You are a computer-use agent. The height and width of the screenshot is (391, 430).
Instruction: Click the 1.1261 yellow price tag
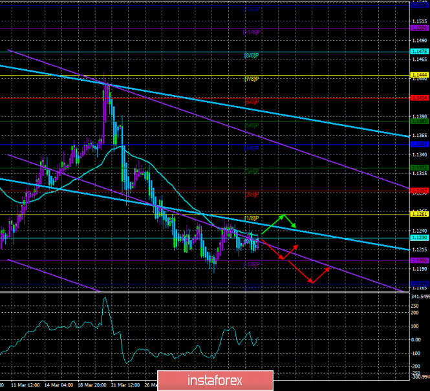(419, 214)
